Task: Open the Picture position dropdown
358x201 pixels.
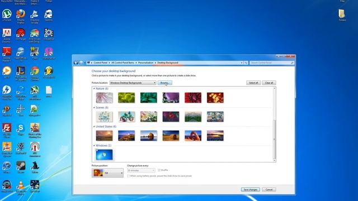Action: (107, 173)
